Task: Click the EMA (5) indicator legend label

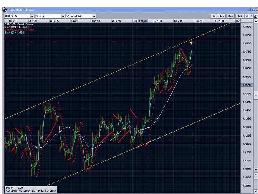Action: point(15,32)
